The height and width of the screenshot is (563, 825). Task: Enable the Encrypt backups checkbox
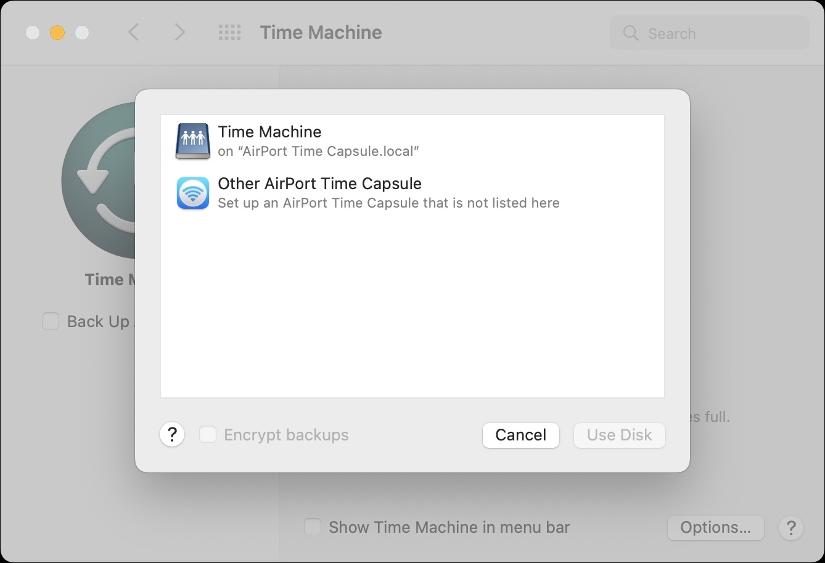pos(208,434)
